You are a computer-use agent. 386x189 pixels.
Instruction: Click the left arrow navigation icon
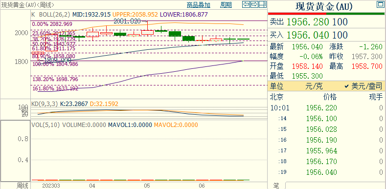coord(246,4)
